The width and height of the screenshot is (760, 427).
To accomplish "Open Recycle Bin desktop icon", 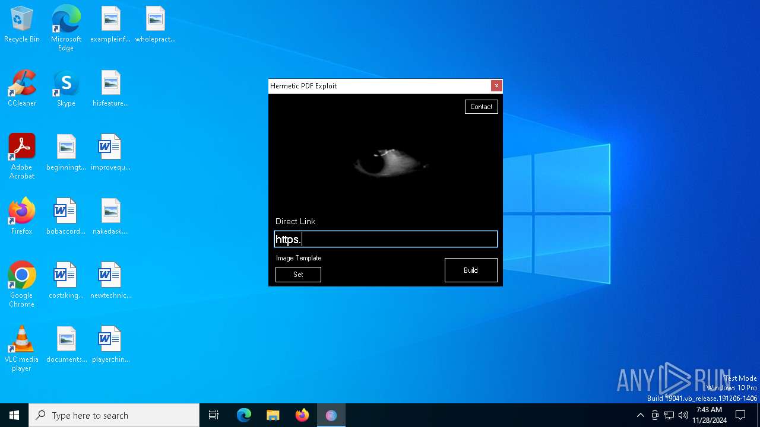I will 22,25.
